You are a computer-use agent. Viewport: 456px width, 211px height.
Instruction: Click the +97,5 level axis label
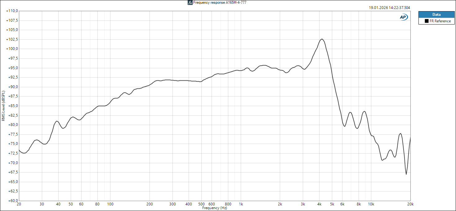13,58
